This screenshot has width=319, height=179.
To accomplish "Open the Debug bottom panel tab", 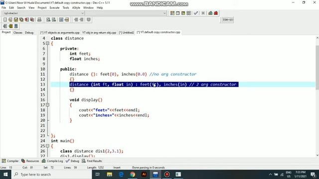I will coord(72,161).
